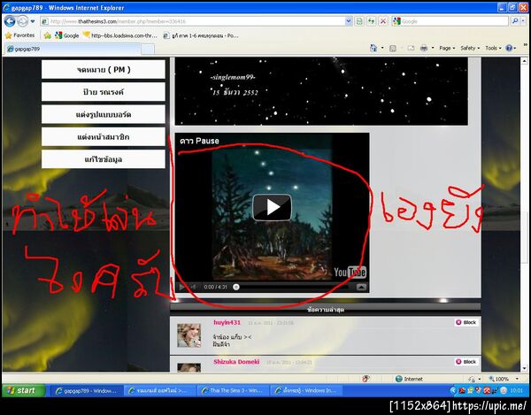Expand the Print dropdown arrow
The width and height of the screenshot is (531, 415).
click(433, 48)
